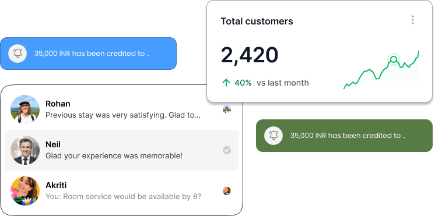The width and height of the screenshot is (435, 216).
Task: Open the blue 35,000 INR credited notification
Action: pyautogui.click(x=88, y=54)
